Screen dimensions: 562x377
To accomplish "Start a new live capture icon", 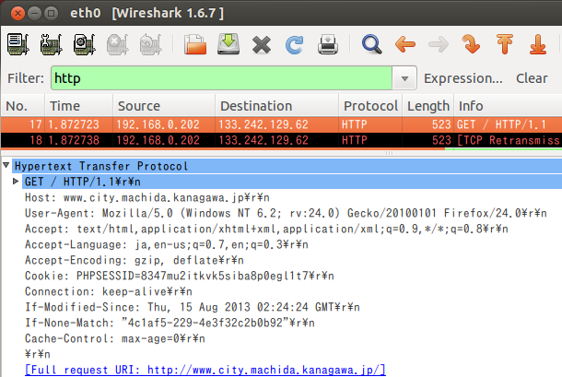I will click(84, 44).
